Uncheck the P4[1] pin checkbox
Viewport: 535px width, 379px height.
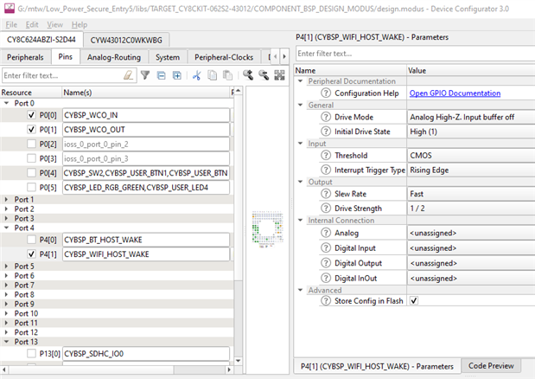(31, 254)
